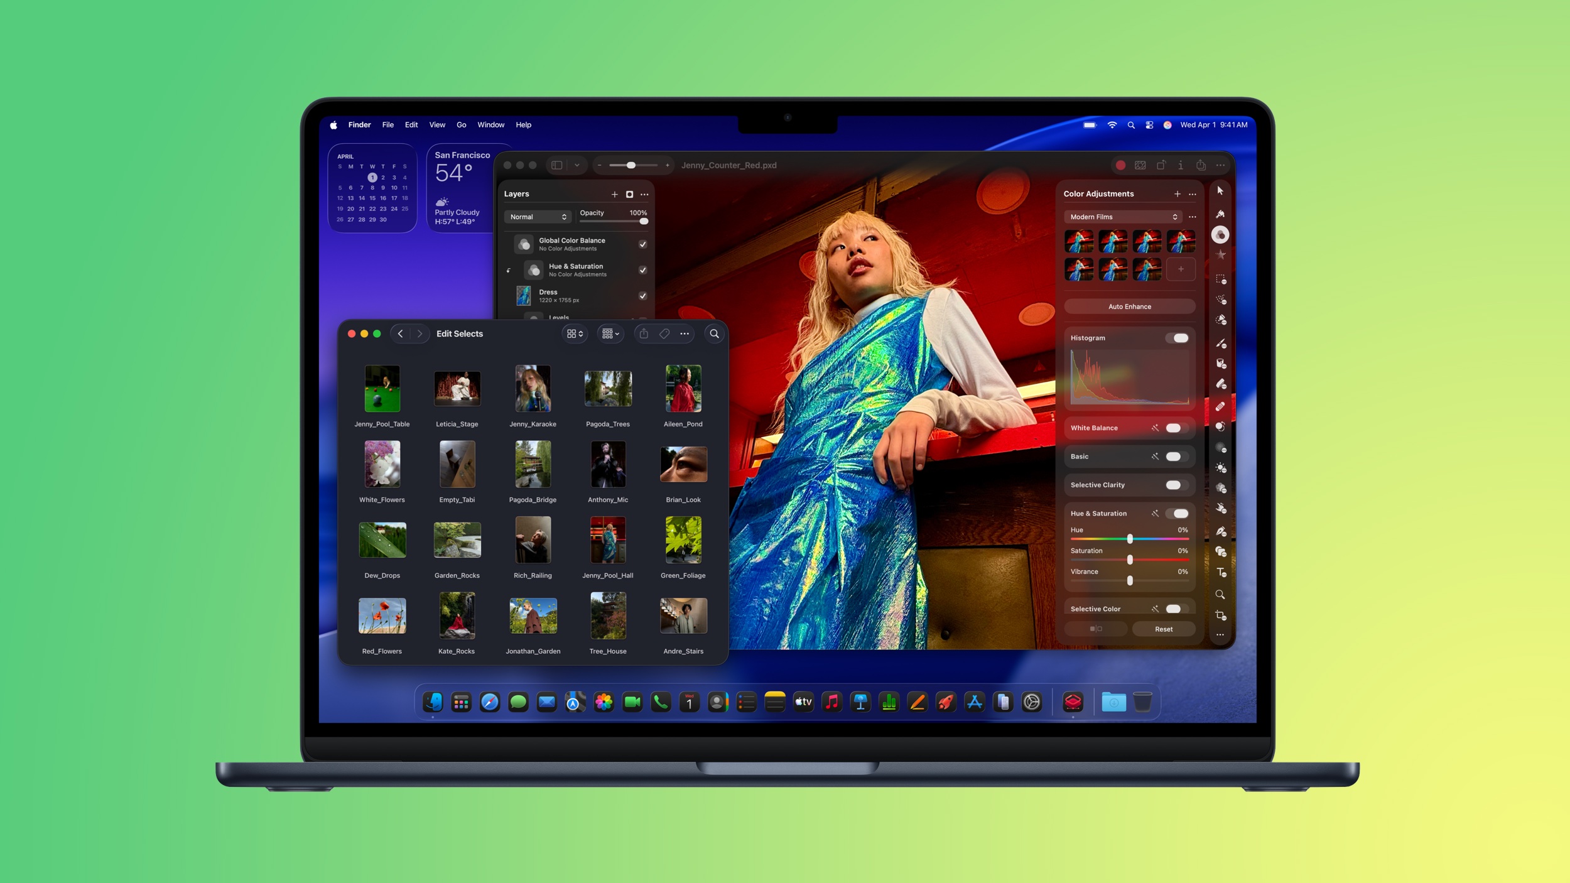1570x883 pixels.
Task: Open the Normal blend mode dropdown
Action: click(x=538, y=217)
